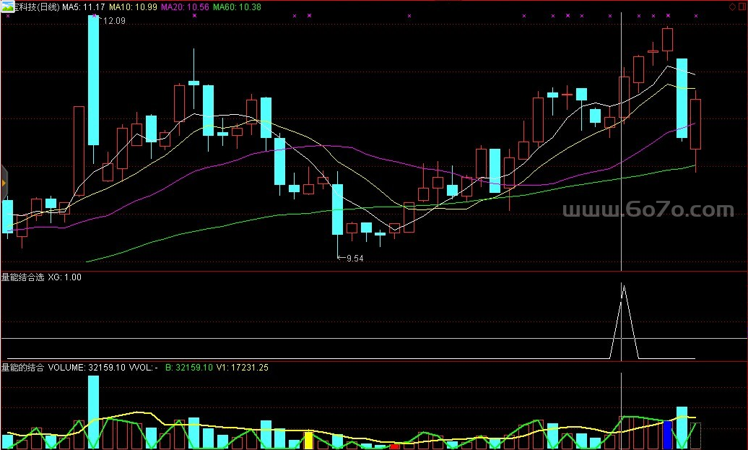Click the tallest cyan volume bar
The width and height of the screenshot is (748, 450).
(94, 412)
